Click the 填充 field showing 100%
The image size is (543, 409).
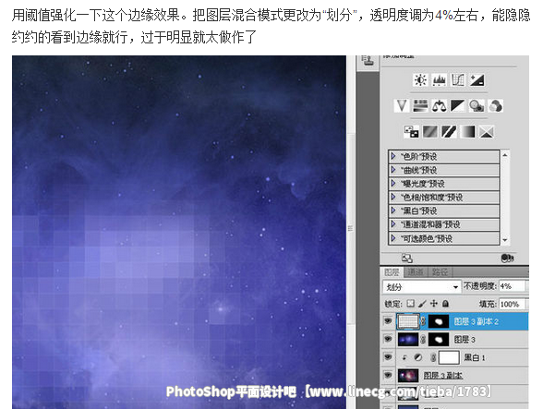[512, 304]
